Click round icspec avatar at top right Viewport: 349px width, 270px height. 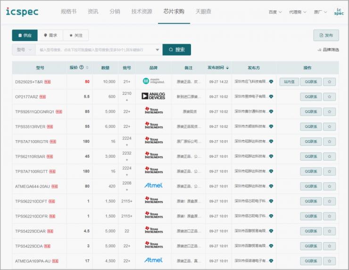(339, 12)
